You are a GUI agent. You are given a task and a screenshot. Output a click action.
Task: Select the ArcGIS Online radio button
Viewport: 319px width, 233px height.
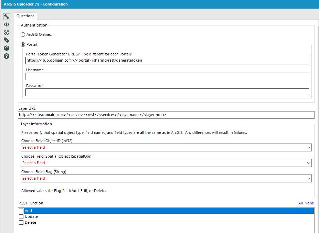[x=23, y=35]
